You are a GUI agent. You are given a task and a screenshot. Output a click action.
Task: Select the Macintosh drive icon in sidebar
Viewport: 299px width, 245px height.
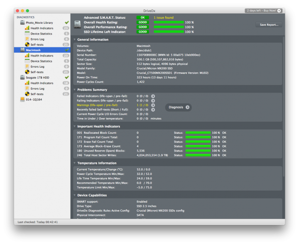22,50
